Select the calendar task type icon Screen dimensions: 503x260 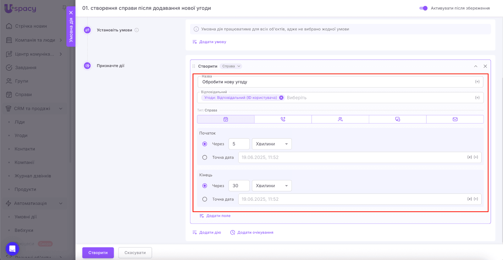point(225,119)
